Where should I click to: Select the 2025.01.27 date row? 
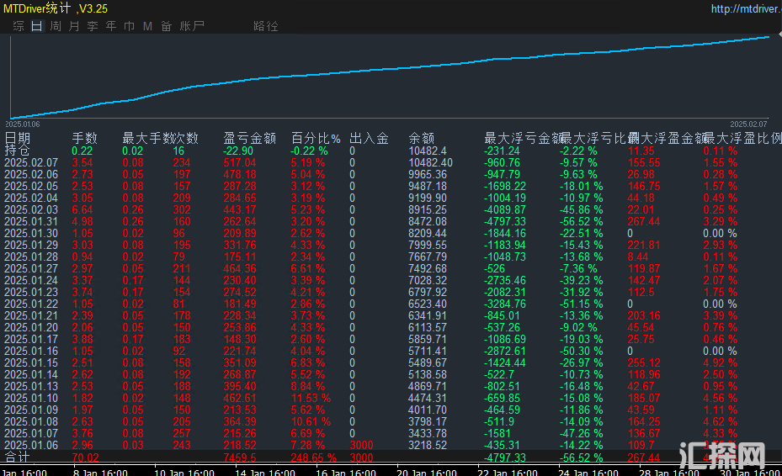[391, 268]
